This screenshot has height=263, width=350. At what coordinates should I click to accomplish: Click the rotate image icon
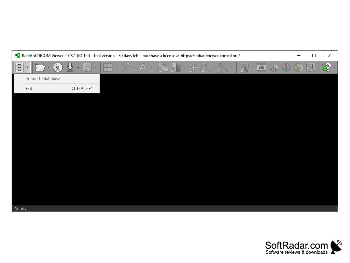(244, 67)
